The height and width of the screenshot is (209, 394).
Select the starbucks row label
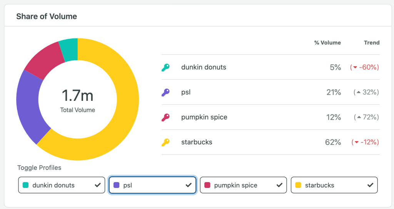pyautogui.click(x=197, y=142)
